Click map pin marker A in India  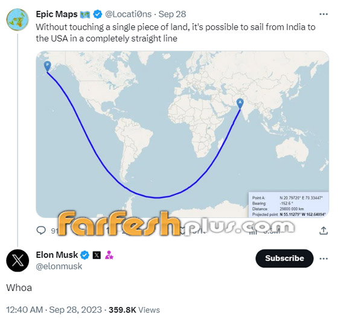[240, 104]
